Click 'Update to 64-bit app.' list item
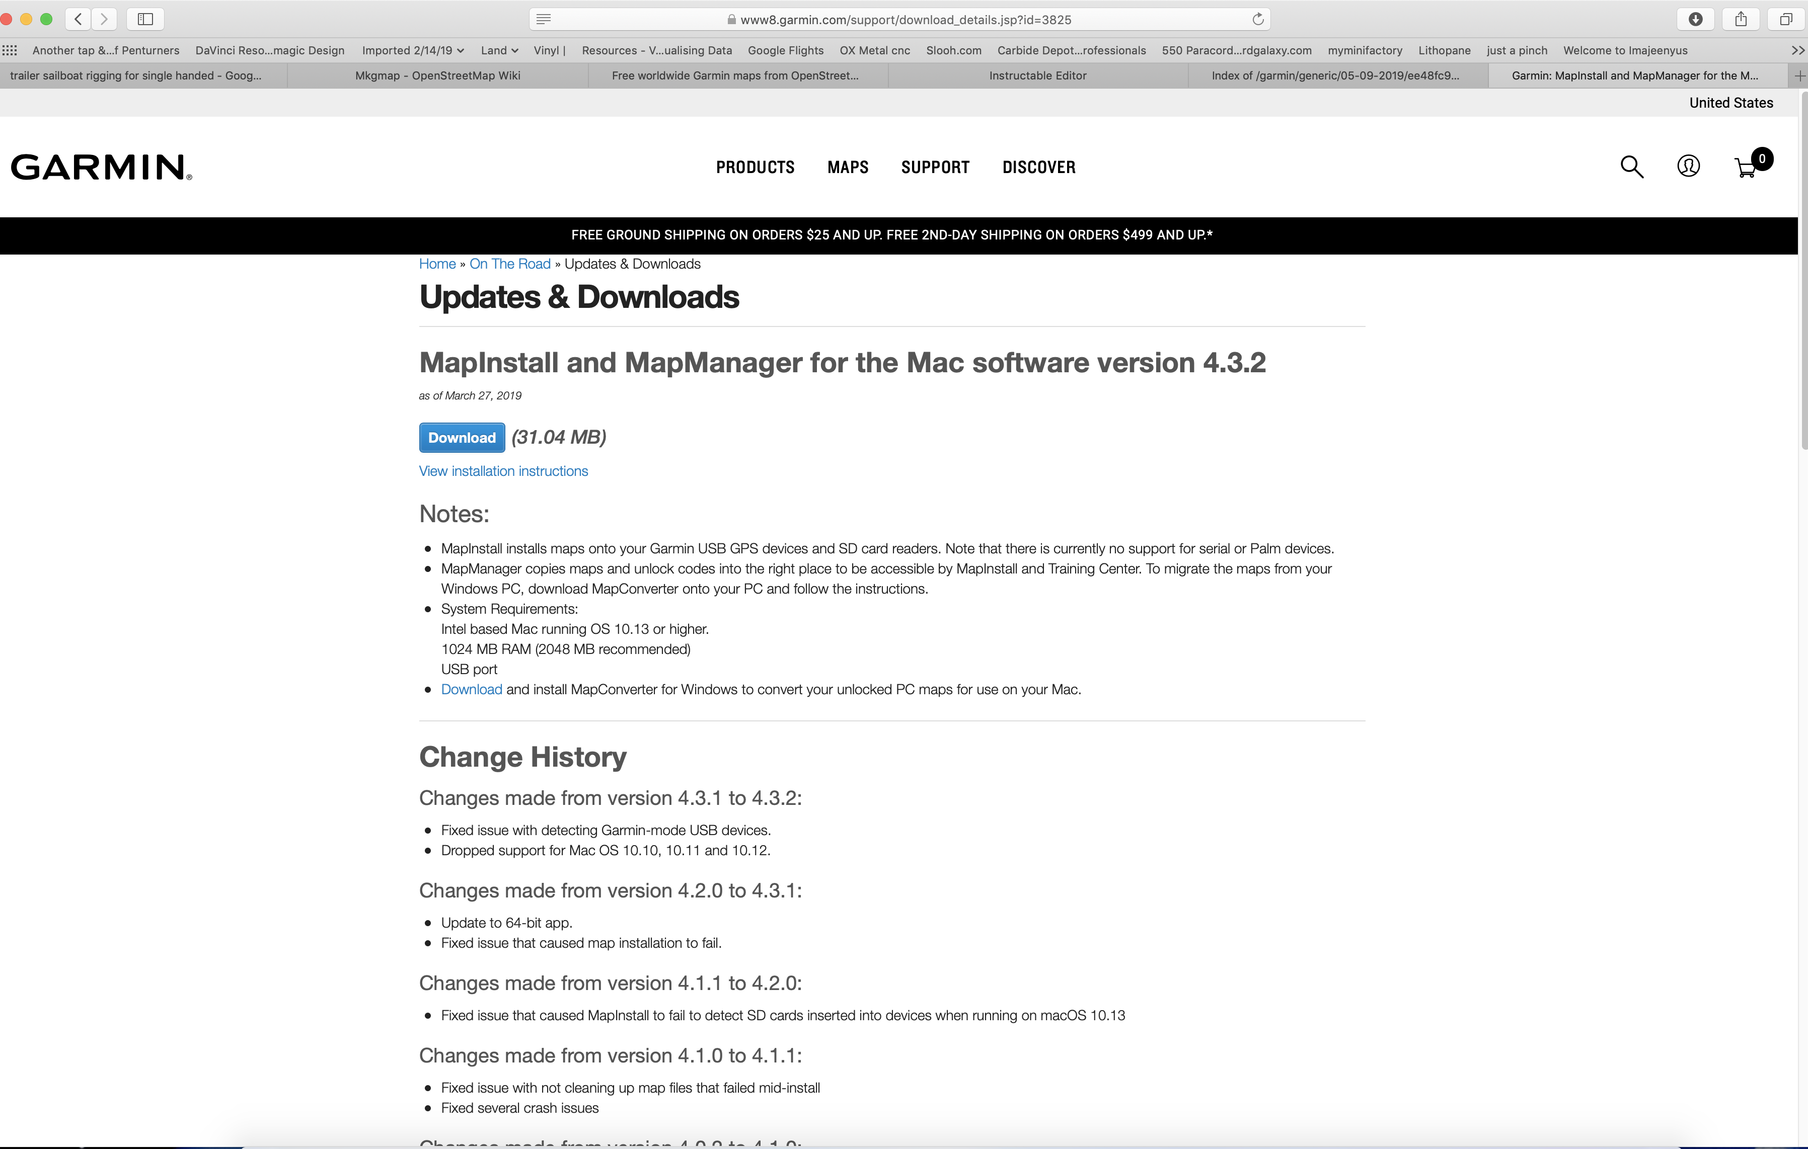This screenshot has width=1808, height=1149. [x=507, y=923]
